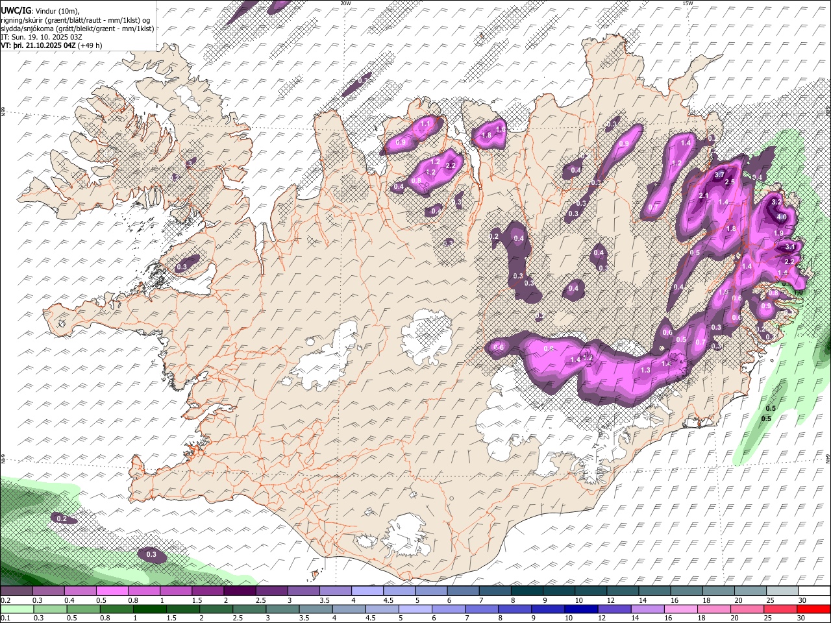Select the pink 18–20 rain legend swatch
Image resolution: width=831 pixels, height=623 pixels.
point(714,609)
